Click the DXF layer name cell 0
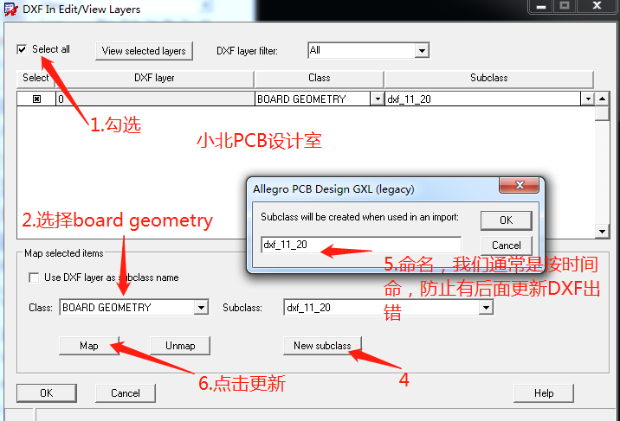The height and width of the screenshot is (421, 620). click(x=155, y=99)
